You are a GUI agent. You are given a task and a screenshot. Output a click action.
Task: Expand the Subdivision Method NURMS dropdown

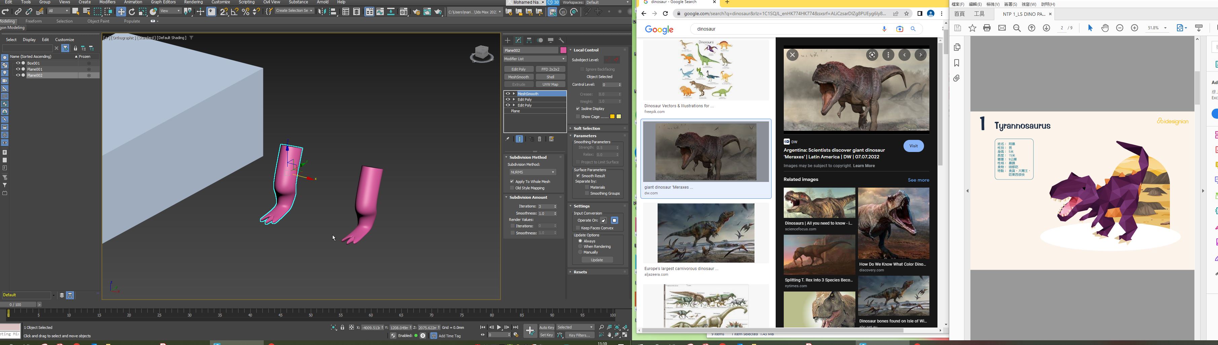click(532, 172)
